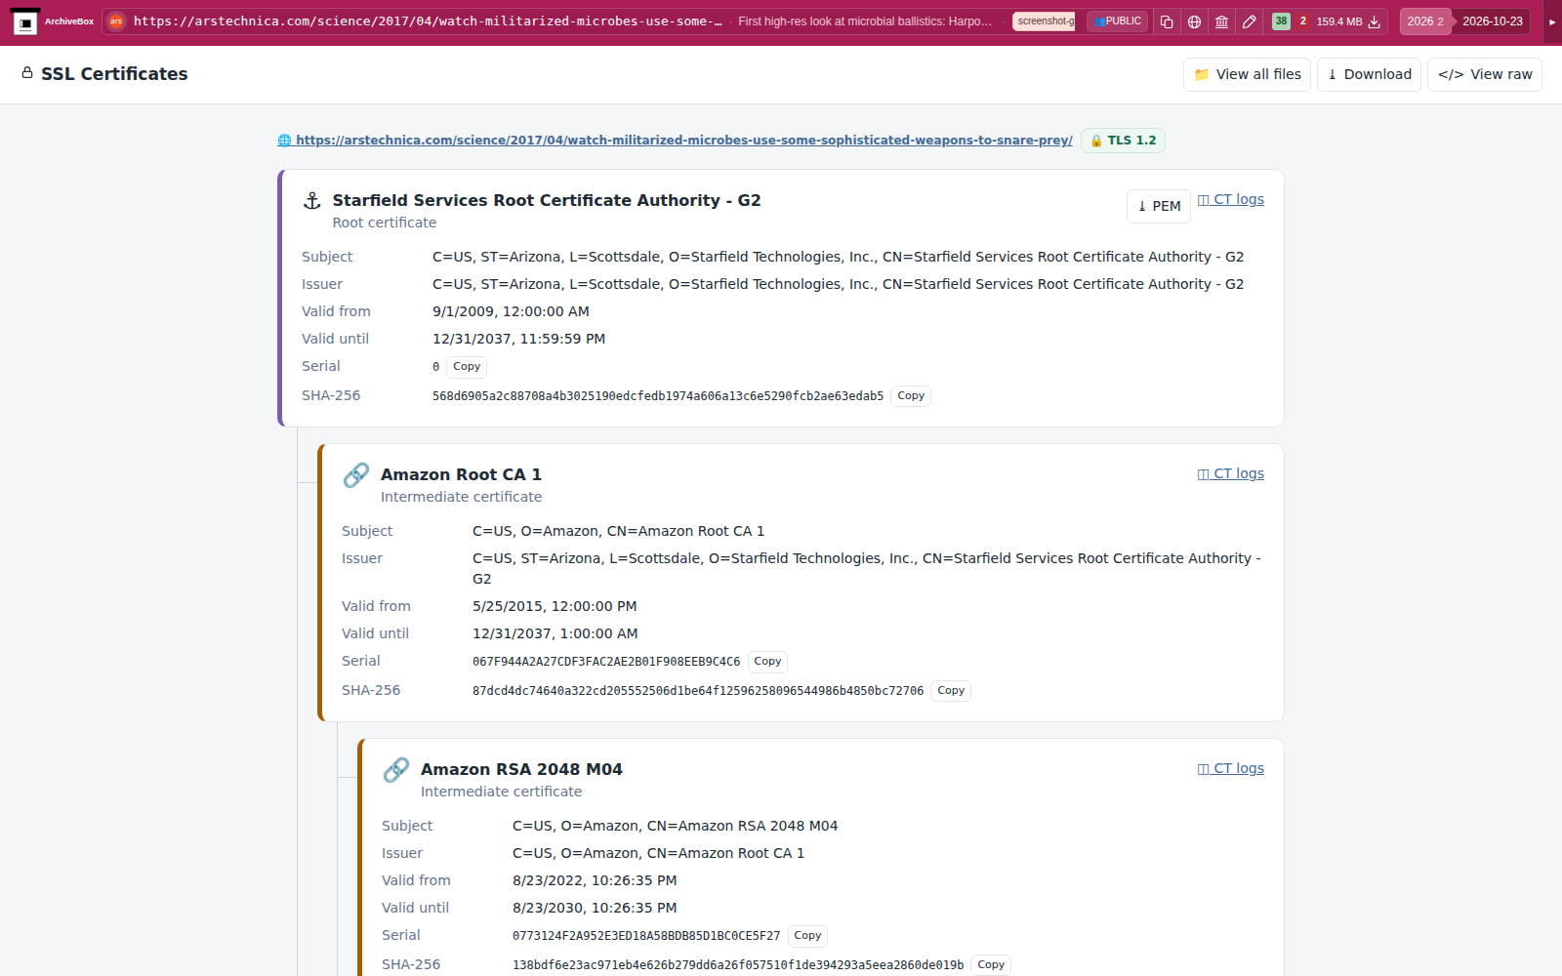Screen dimensions: 1562x976
Task: Toggle the PUBLIC visibility badge
Action: coord(1118,21)
